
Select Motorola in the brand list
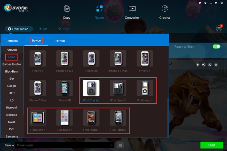(x=12, y=115)
